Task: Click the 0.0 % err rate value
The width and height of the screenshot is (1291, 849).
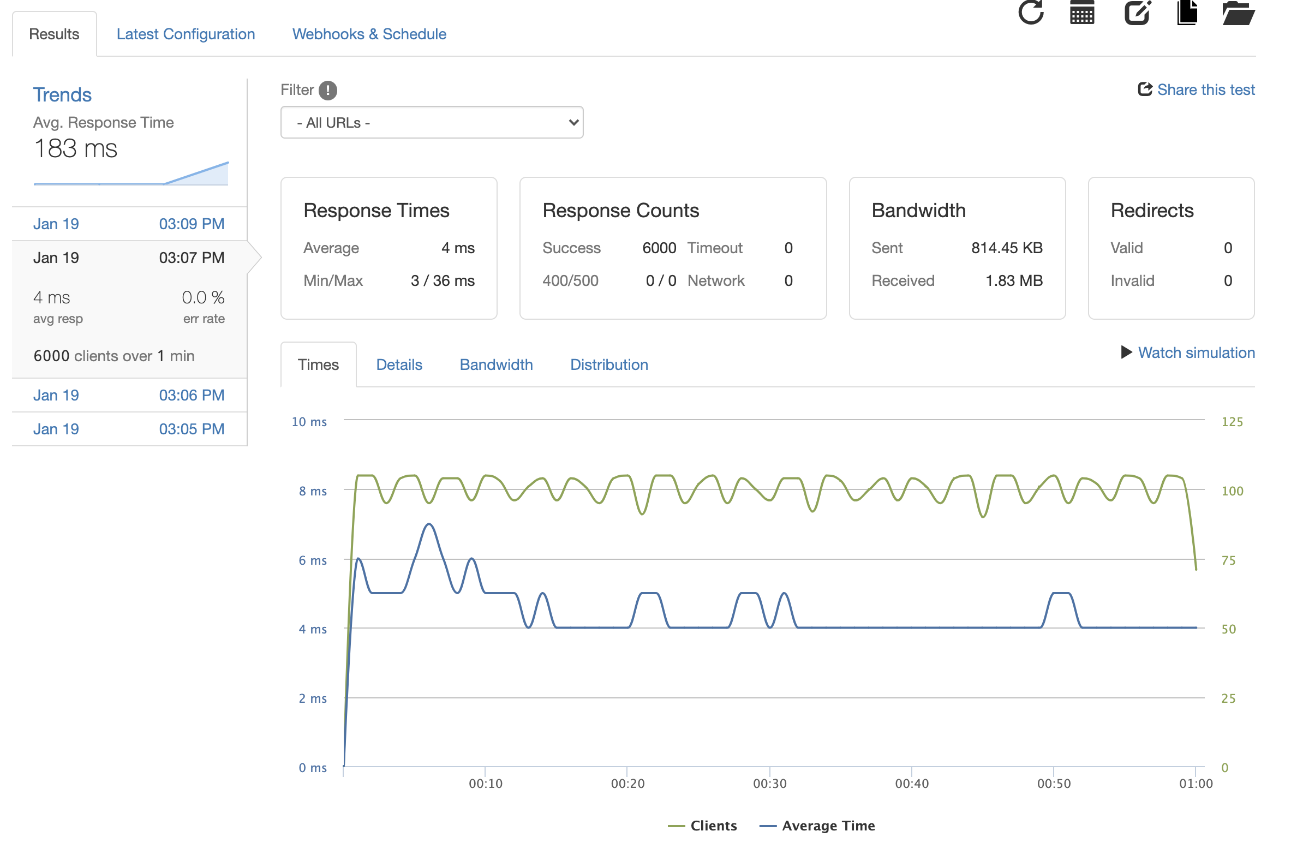Action: pyautogui.click(x=203, y=297)
